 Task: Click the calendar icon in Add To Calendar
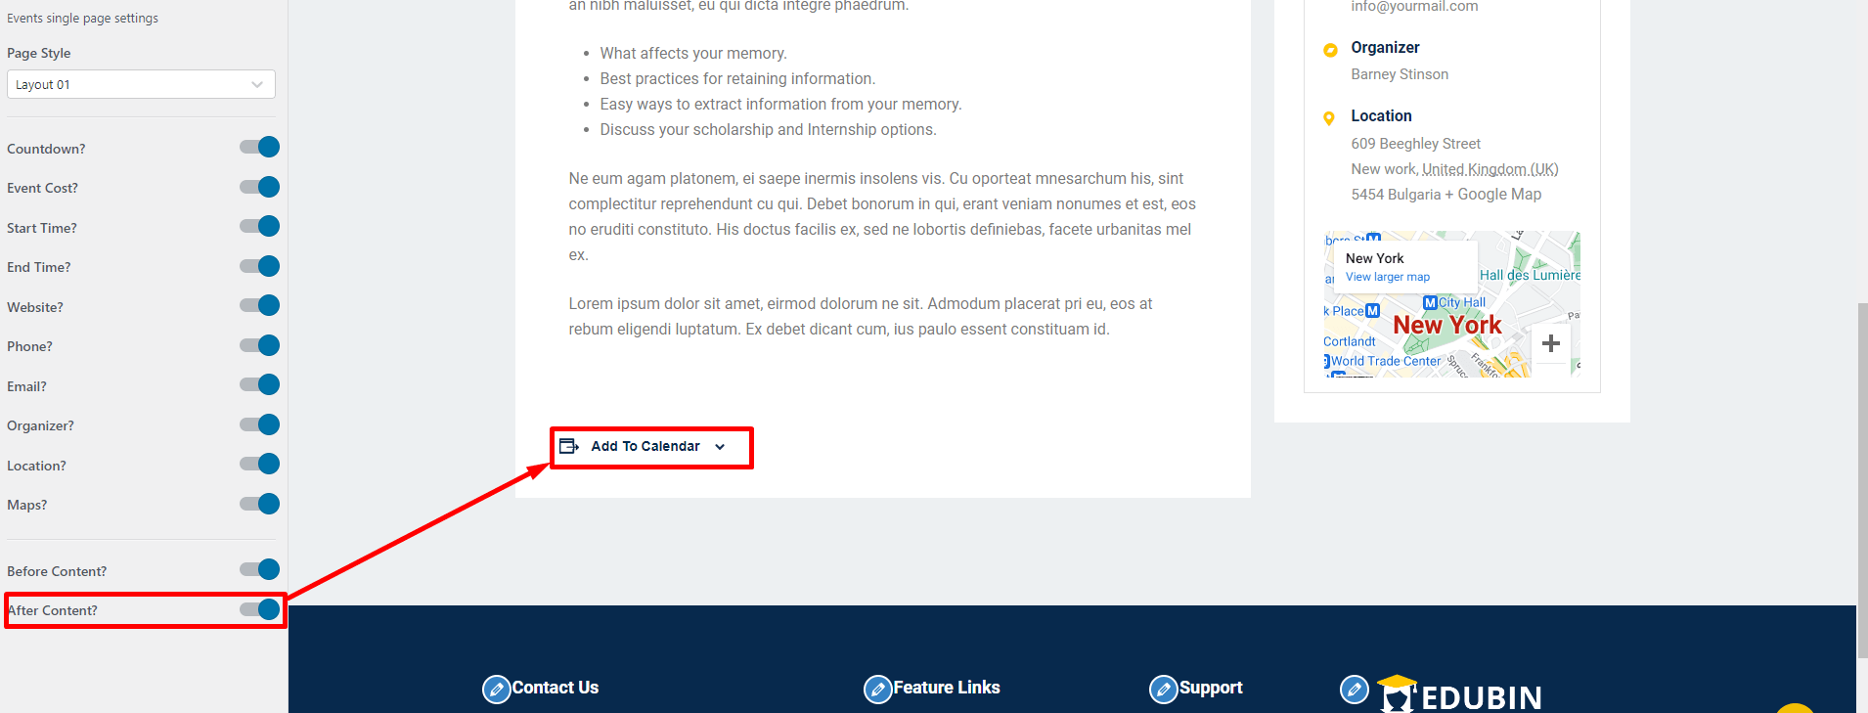569,446
